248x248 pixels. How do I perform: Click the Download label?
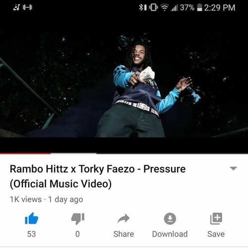(x=170, y=234)
